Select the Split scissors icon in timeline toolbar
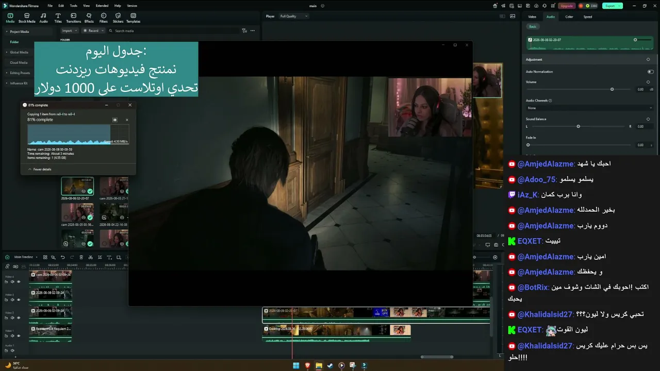The width and height of the screenshot is (660, 371). point(91,257)
